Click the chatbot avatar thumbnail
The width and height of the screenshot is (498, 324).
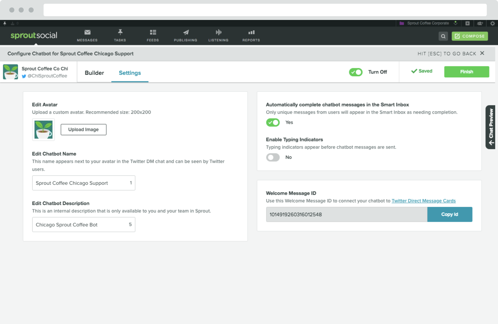point(44,130)
